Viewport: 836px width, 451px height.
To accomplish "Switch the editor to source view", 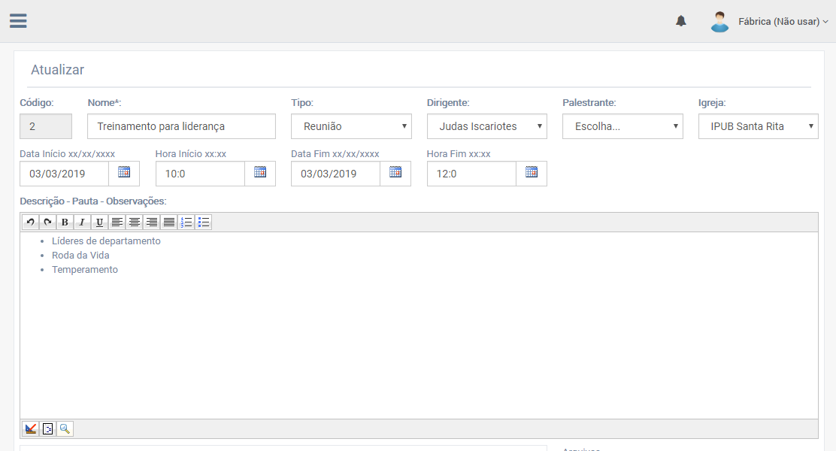I will [47, 429].
